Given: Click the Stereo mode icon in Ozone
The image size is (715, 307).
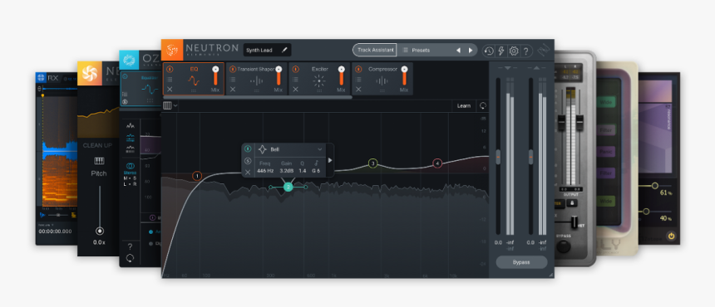Looking at the screenshot, I should [x=131, y=167].
